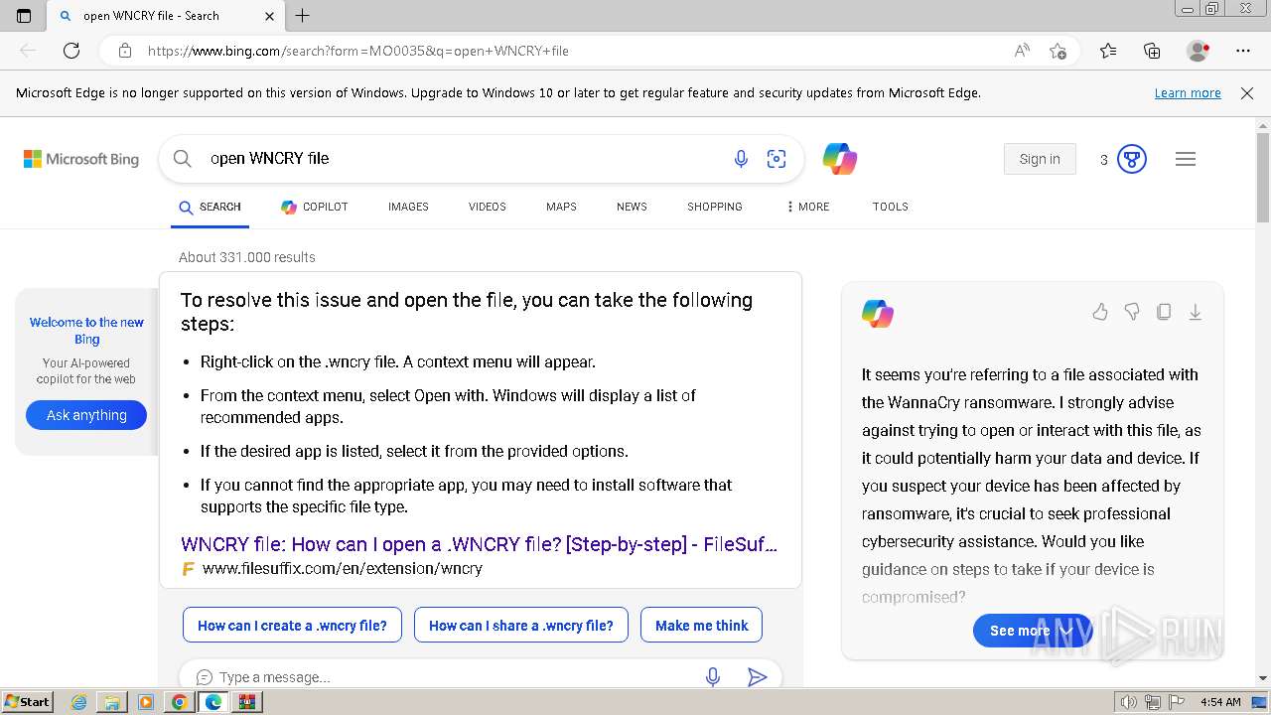The image size is (1271, 715).
Task: Add page to favorites star icon
Action: [1058, 51]
